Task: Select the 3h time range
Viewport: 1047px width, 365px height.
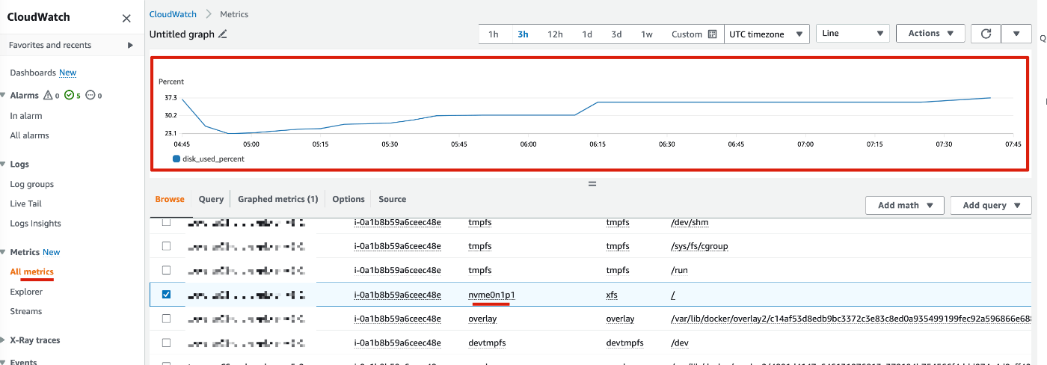Action: (523, 34)
